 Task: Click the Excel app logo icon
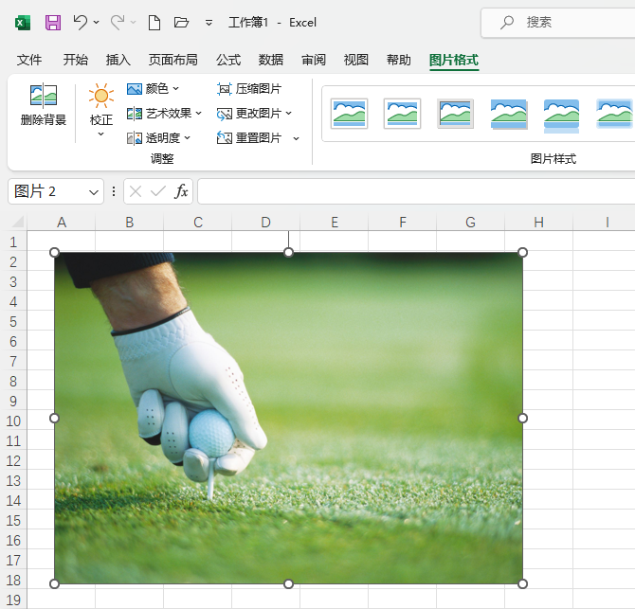[x=23, y=22]
